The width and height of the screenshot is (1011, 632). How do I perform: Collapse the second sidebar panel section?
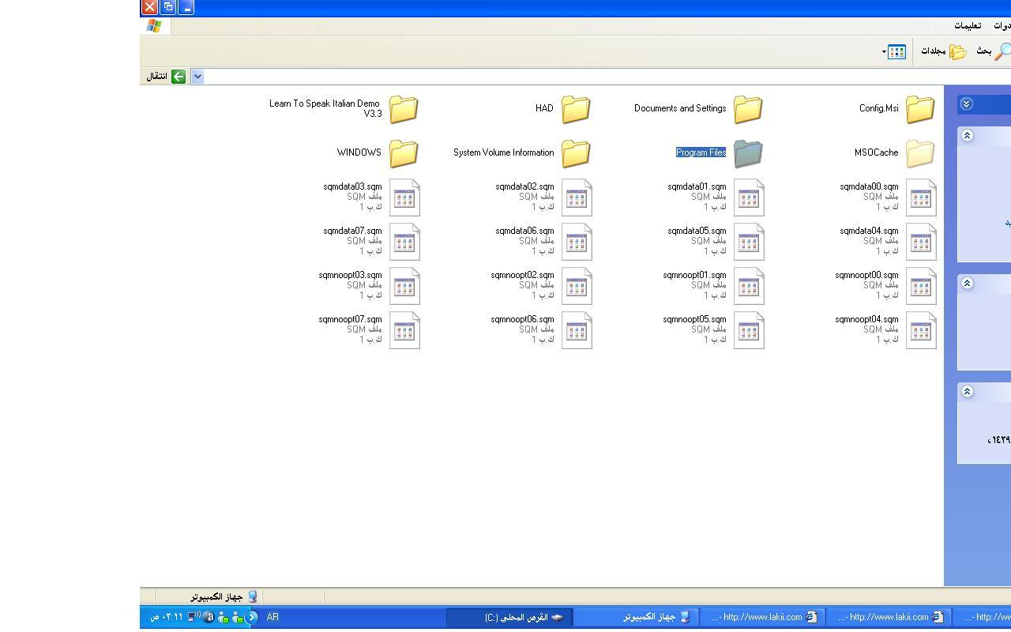pos(967,284)
